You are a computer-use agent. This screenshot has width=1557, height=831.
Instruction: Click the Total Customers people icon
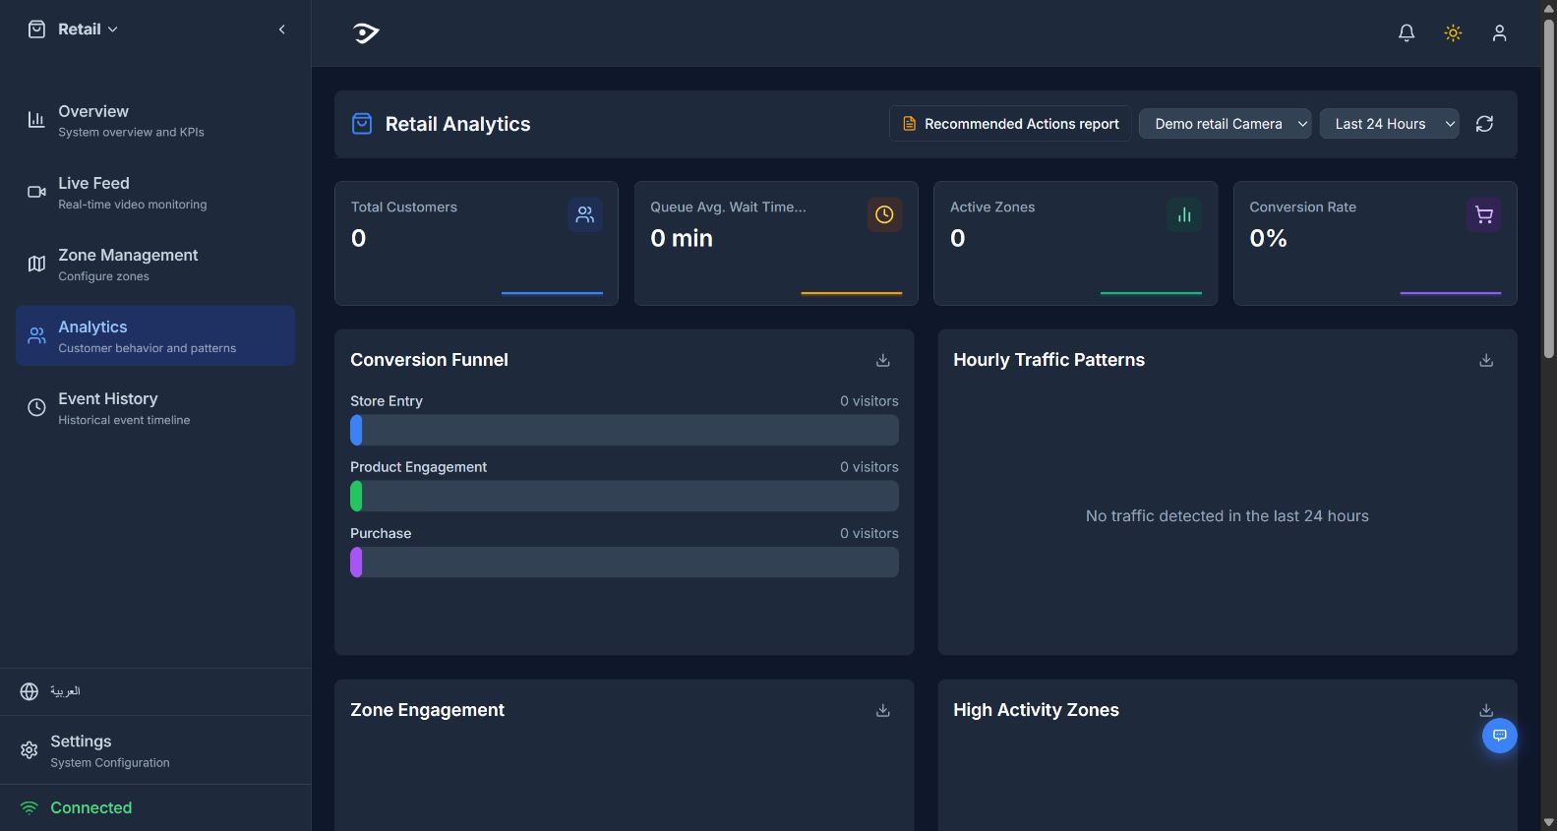pyautogui.click(x=585, y=214)
